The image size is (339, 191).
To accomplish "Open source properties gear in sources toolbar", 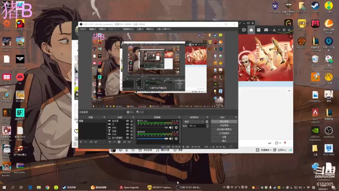I will coord(119,142).
